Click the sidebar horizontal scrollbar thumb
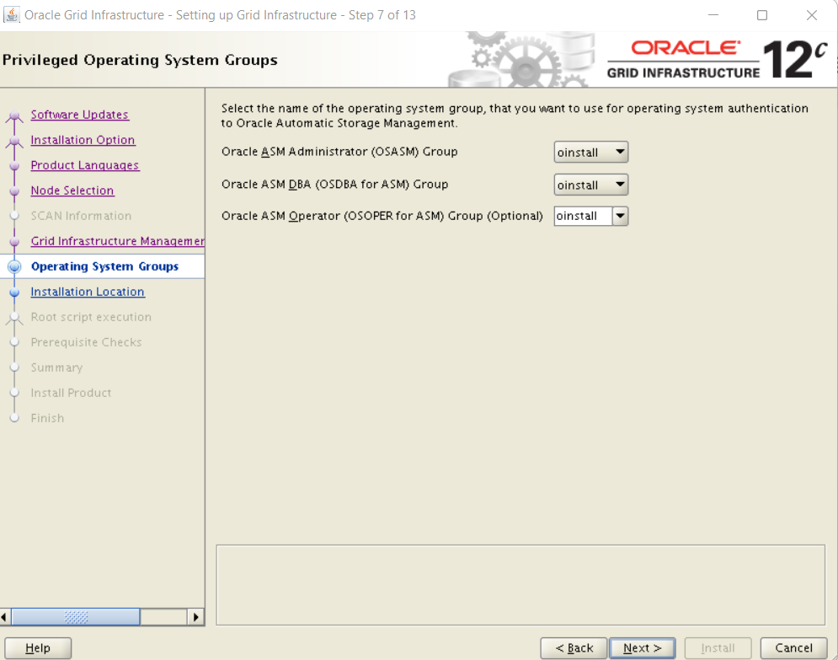Image resolution: width=838 pixels, height=660 pixels. click(76, 617)
